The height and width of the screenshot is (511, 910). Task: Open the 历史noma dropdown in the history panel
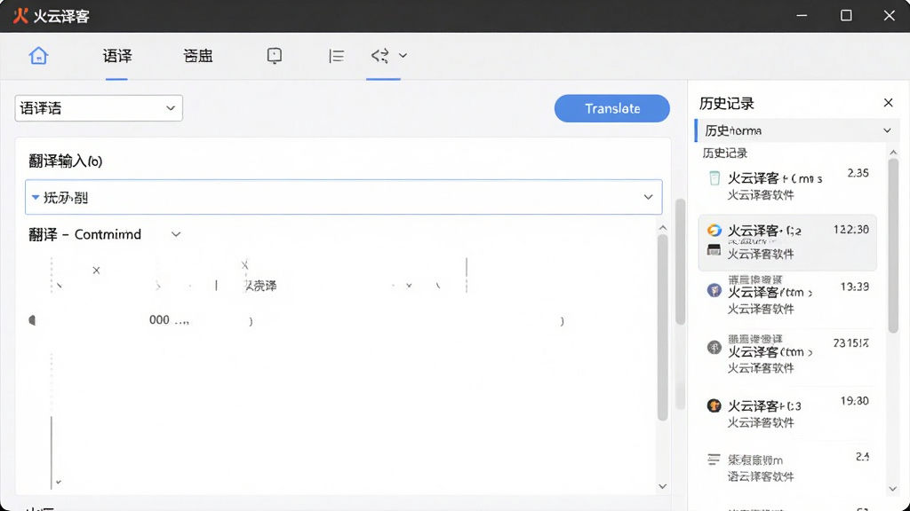click(796, 130)
